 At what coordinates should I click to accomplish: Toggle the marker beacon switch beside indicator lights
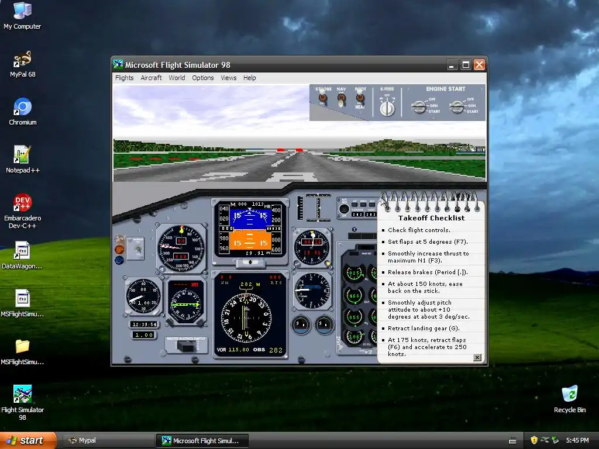pos(137,249)
